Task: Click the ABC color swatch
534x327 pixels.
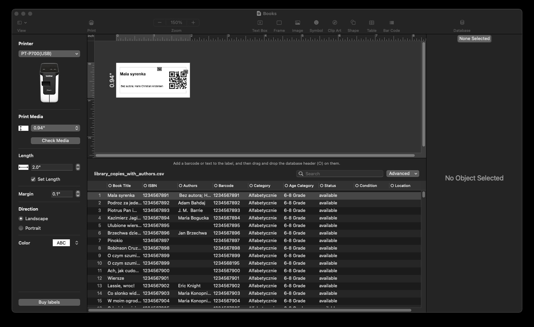Action: 61,243
